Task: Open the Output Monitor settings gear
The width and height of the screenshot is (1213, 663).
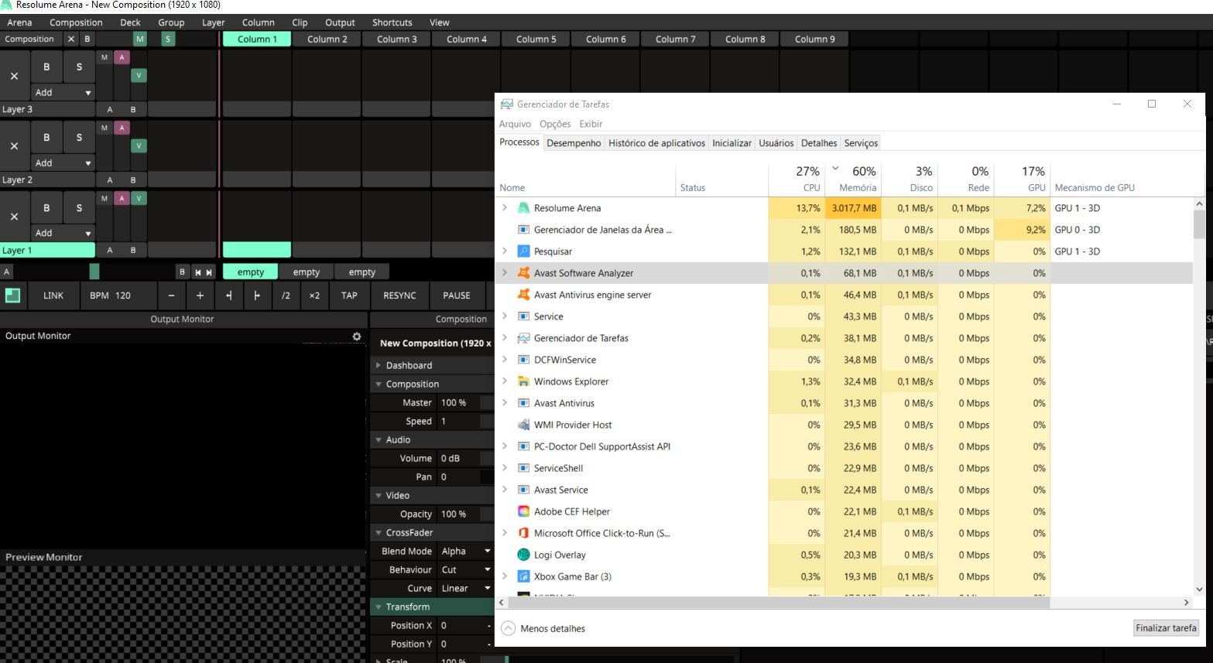Action: pyautogui.click(x=356, y=337)
